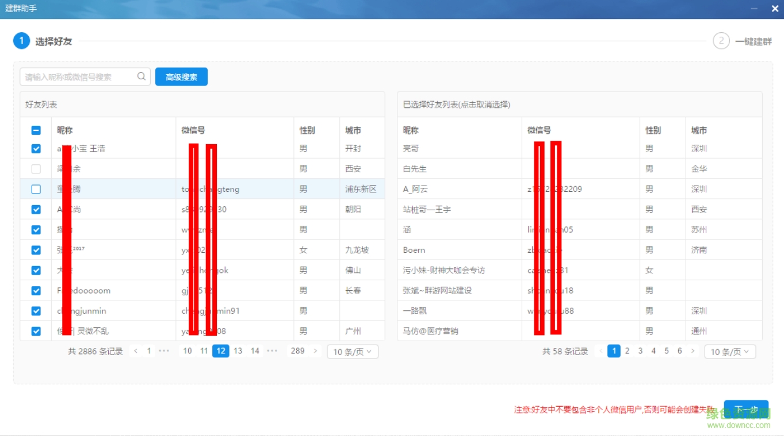Open the right 10条/页 page size dropdown
The height and width of the screenshot is (436, 784).
click(729, 352)
